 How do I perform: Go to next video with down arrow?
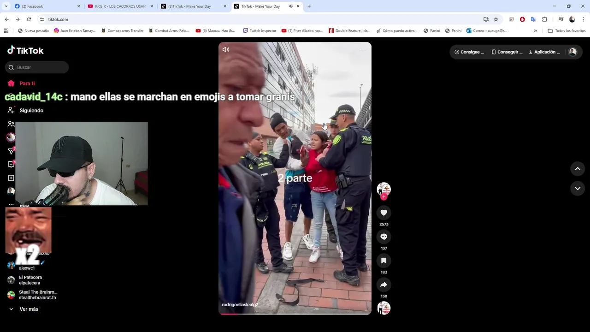point(578,188)
